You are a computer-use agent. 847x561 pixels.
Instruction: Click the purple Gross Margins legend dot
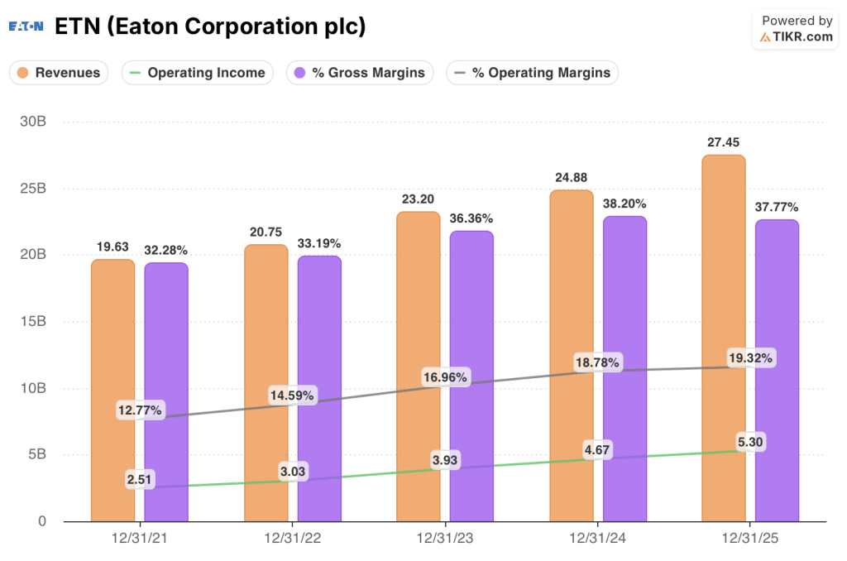(x=299, y=73)
